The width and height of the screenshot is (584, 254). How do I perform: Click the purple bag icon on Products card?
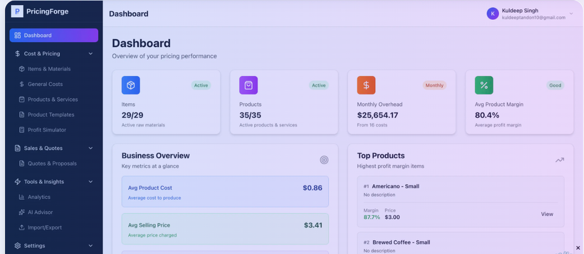click(x=248, y=85)
